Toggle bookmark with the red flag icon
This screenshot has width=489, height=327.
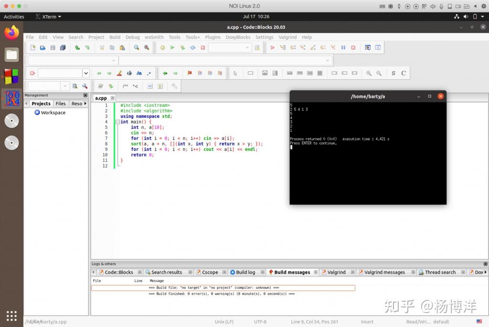189,73
